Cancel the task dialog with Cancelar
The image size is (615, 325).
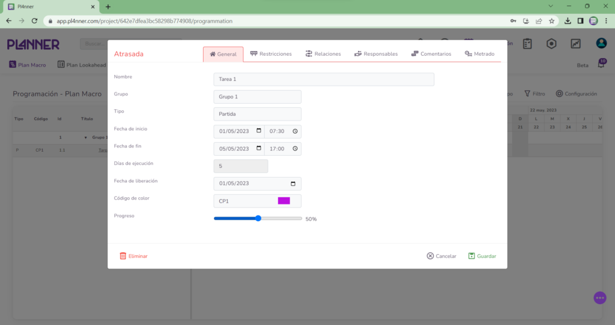click(x=441, y=256)
